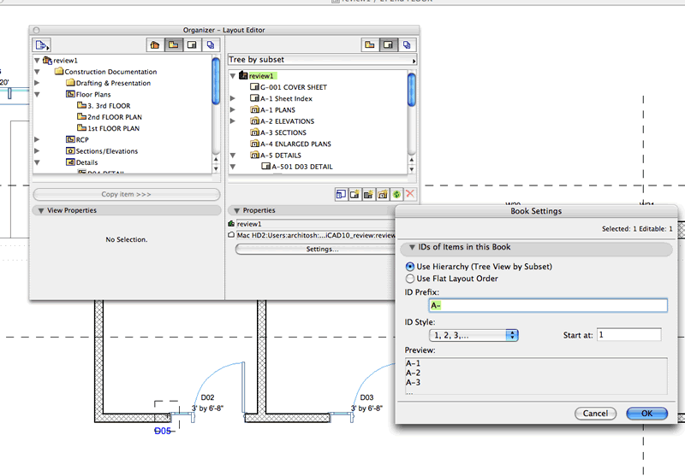Select Layout Book icon in right panel
The height and width of the screenshot is (476, 685).
pyautogui.click(x=389, y=44)
